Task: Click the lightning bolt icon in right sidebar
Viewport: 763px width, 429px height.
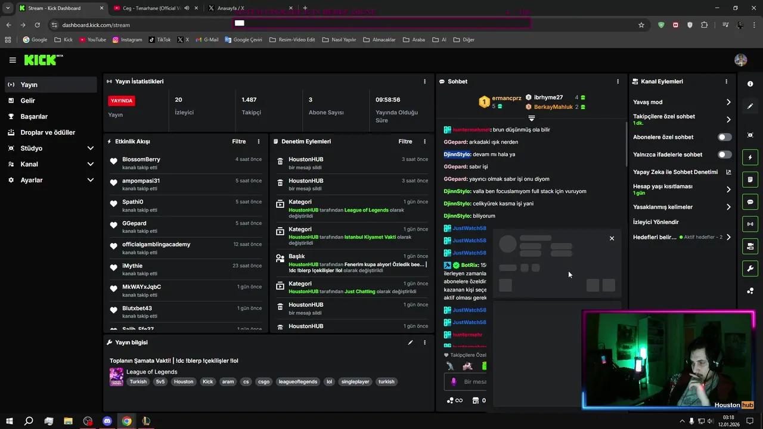Action: 750,157
